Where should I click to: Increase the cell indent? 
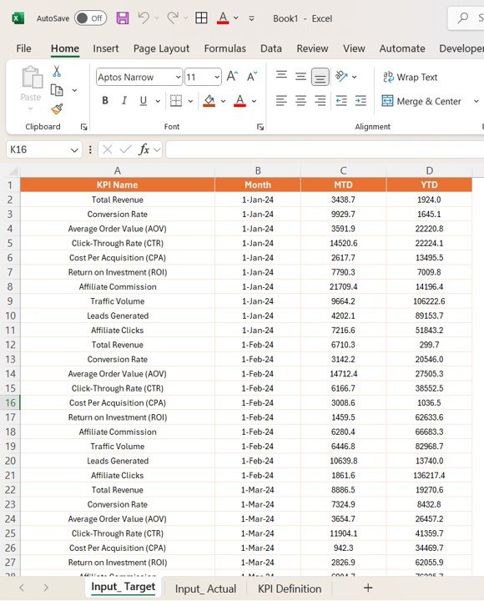coord(360,101)
